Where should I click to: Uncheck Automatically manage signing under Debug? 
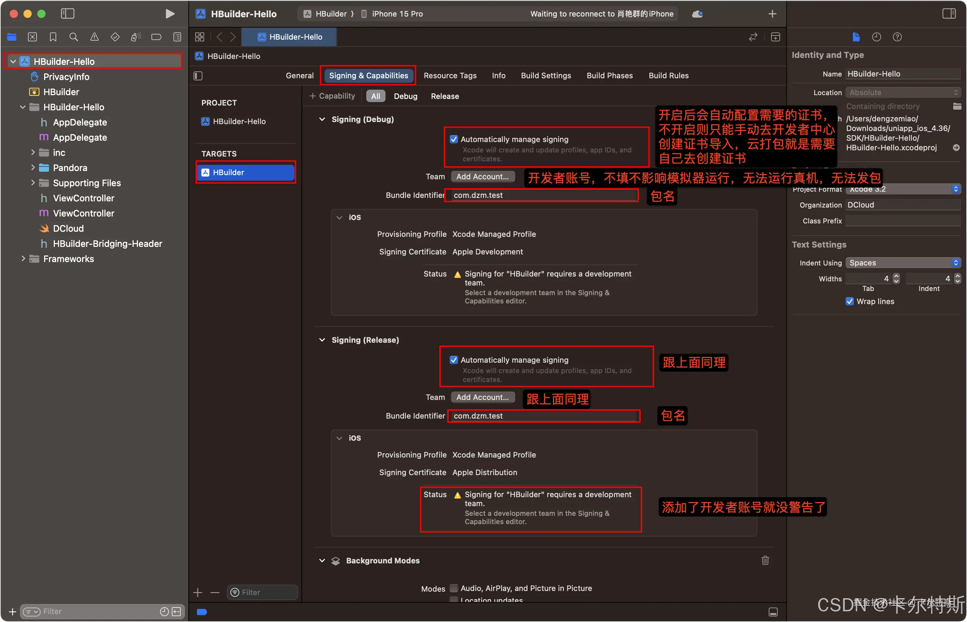click(453, 139)
